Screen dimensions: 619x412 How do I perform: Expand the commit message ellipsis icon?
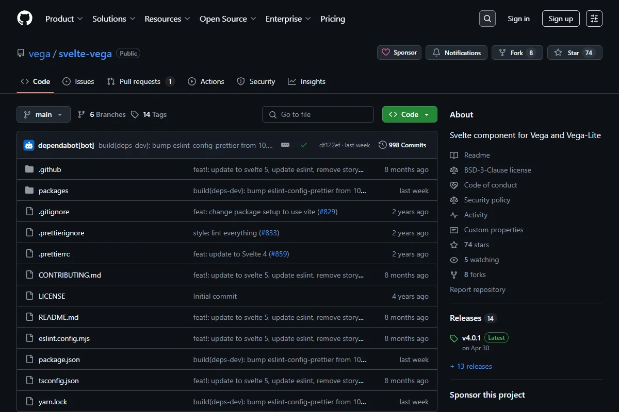(x=285, y=145)
